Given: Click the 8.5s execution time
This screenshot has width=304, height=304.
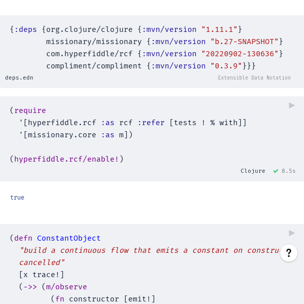Looking at the screenshot, I should click(x=288, y=171).
